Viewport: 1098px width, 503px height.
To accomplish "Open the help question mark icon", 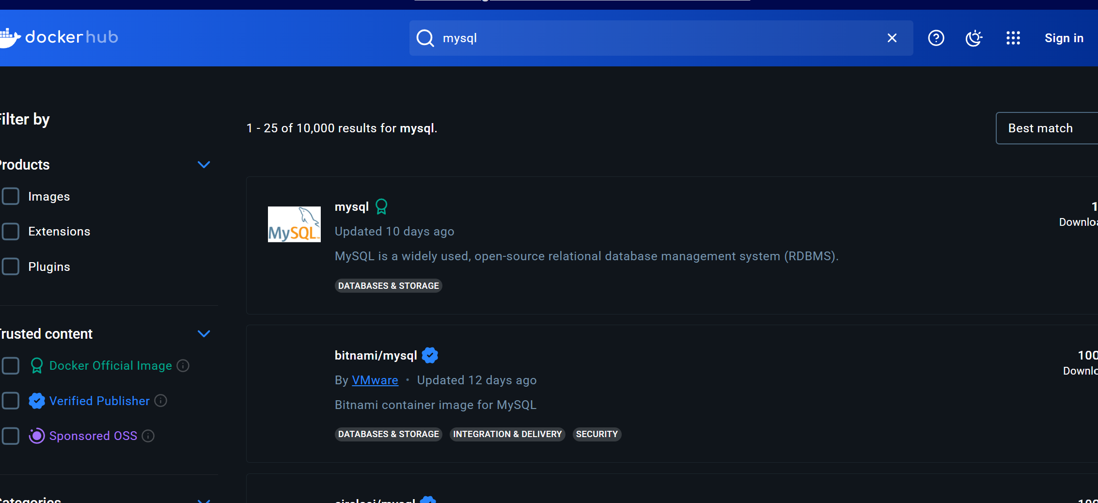I will click(x=936, y=38).
